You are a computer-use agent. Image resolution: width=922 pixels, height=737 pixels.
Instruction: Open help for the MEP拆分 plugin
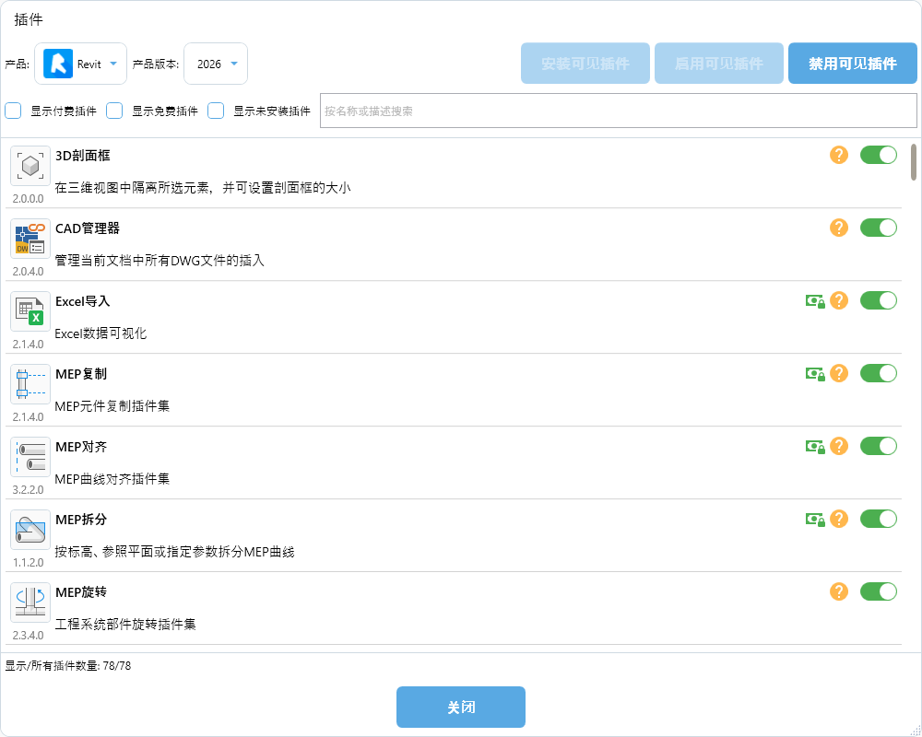838,519
